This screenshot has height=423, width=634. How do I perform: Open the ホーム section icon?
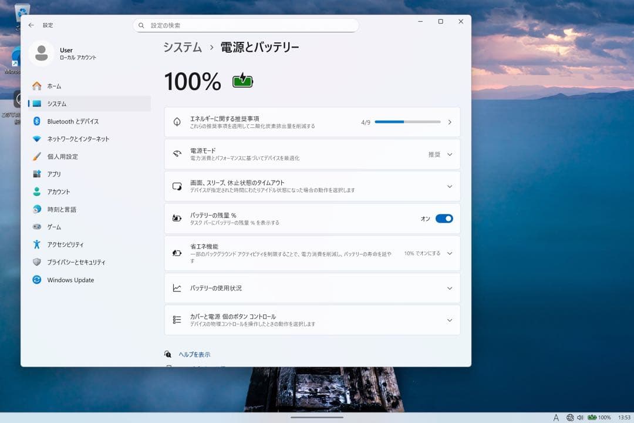coord(36,86)
